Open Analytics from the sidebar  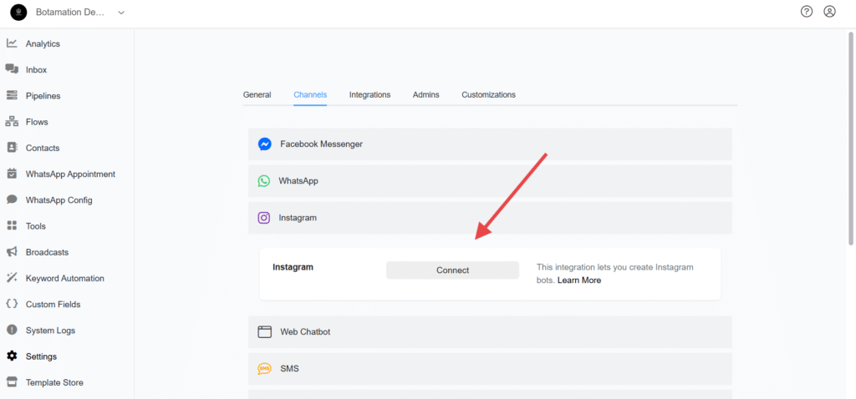[43, 43]
